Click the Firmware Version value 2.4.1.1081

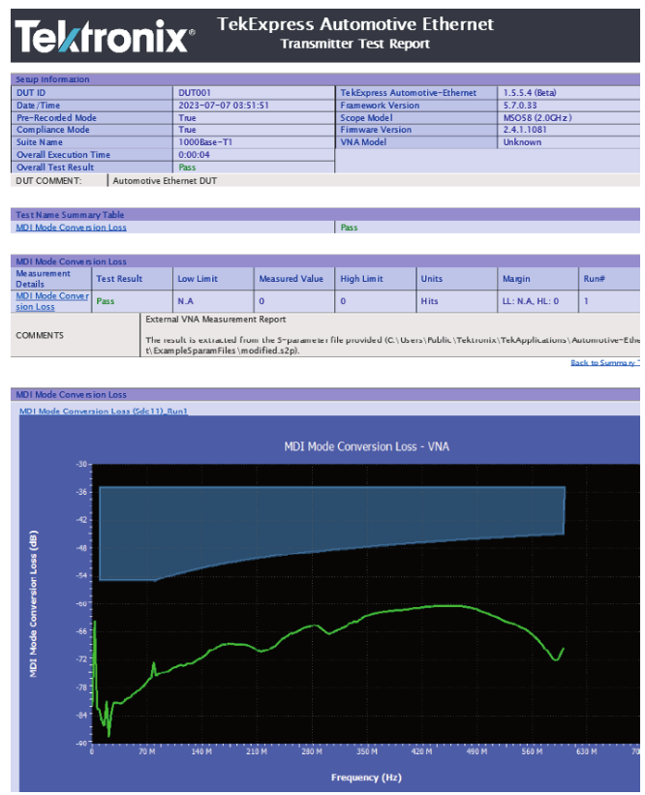coord(525,130)
